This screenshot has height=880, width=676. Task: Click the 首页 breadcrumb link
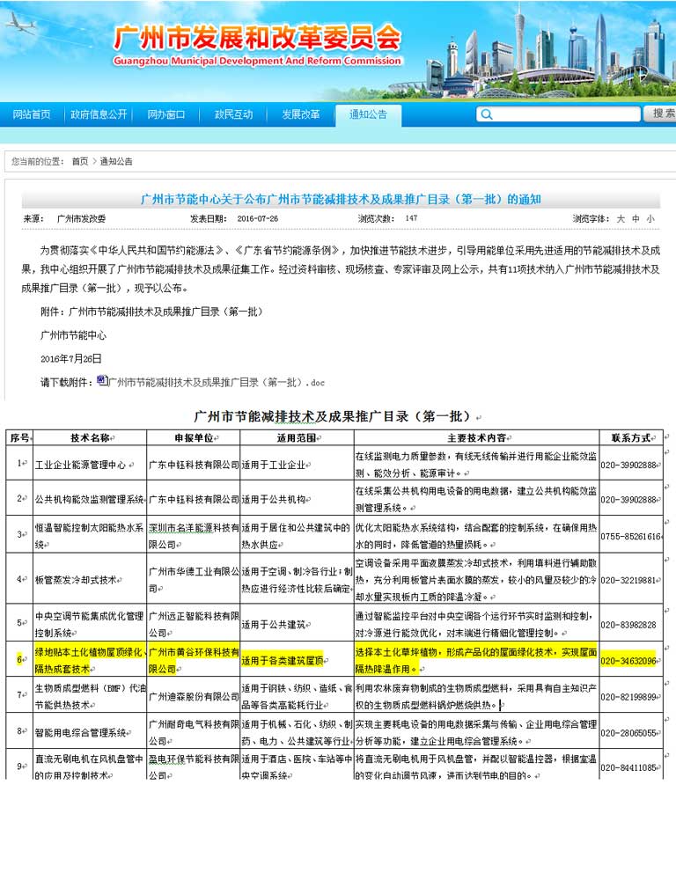click(x=80, y=161)
